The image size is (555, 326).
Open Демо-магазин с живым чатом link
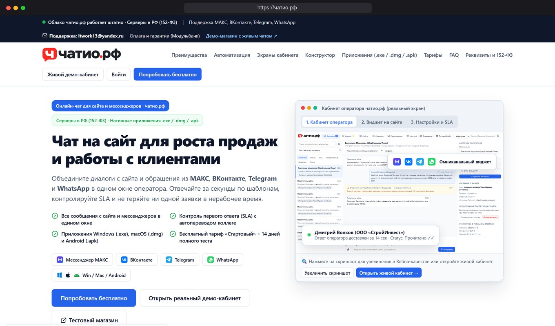[x=242, y=36]
